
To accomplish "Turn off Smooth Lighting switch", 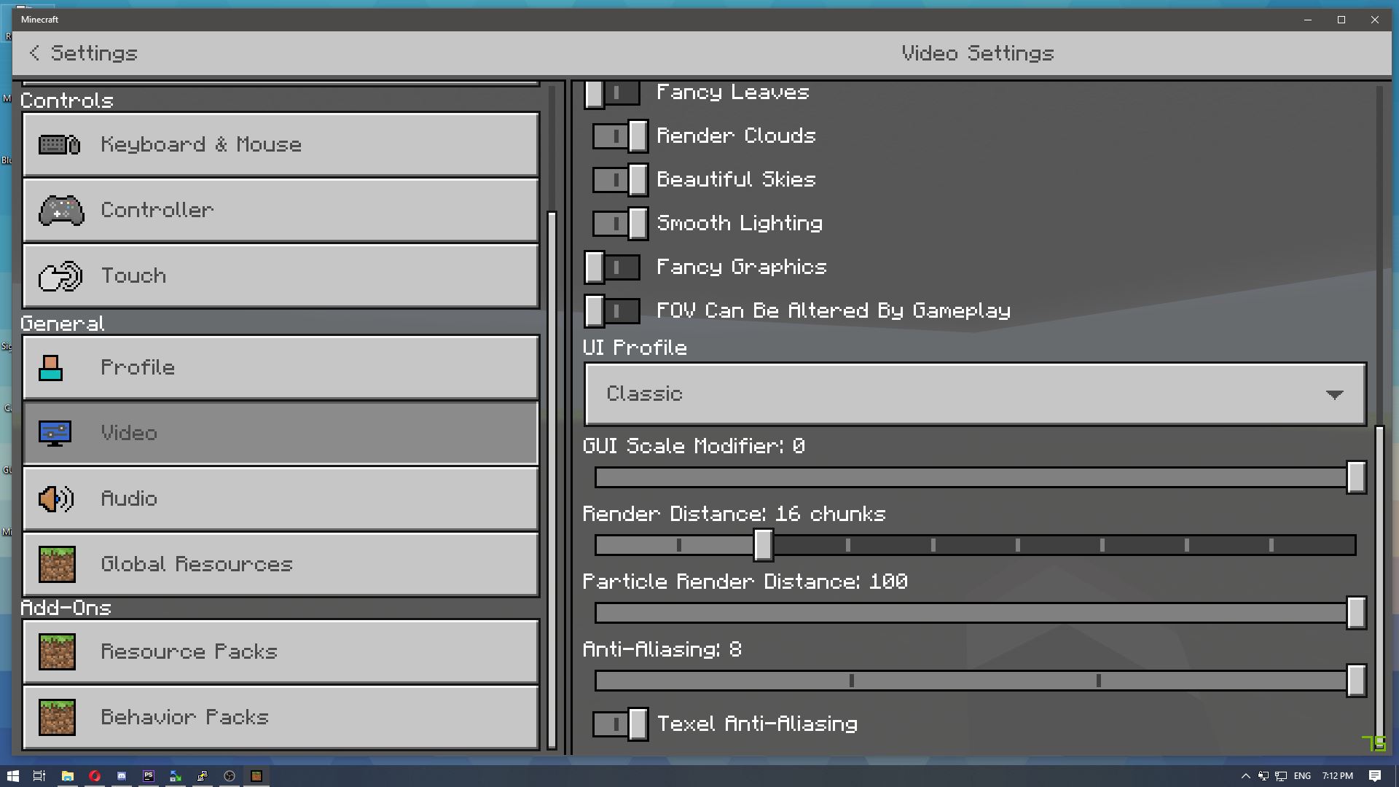I will point(620,224).
